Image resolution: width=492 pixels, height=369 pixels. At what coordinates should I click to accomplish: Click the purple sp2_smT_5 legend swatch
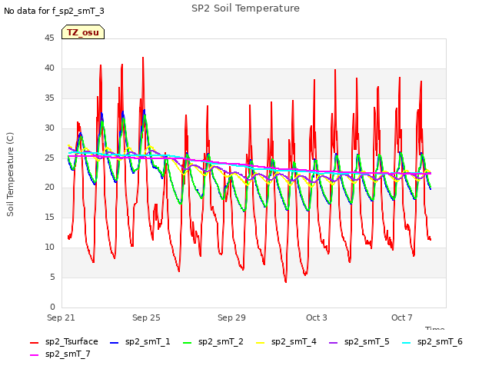tap(333, 343)
